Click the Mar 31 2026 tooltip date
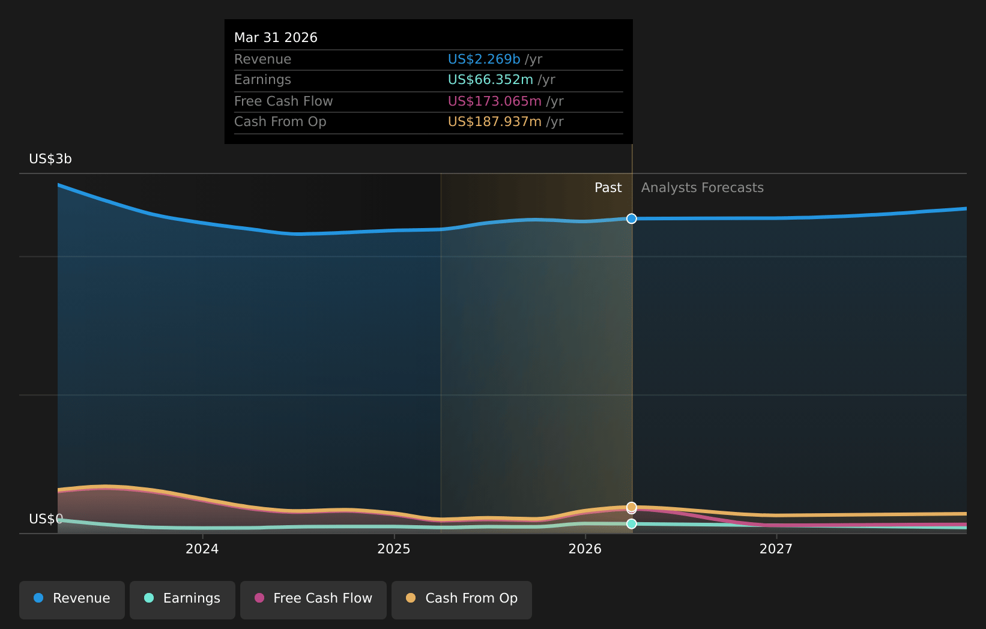Viewport: 986px width, 629px height. (x=276, y=38)
